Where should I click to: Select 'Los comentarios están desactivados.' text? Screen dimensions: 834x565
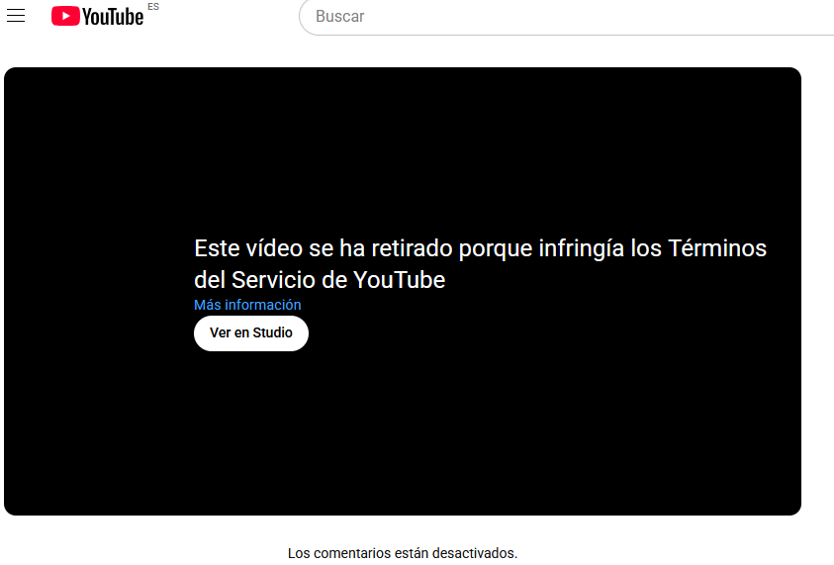403,553
